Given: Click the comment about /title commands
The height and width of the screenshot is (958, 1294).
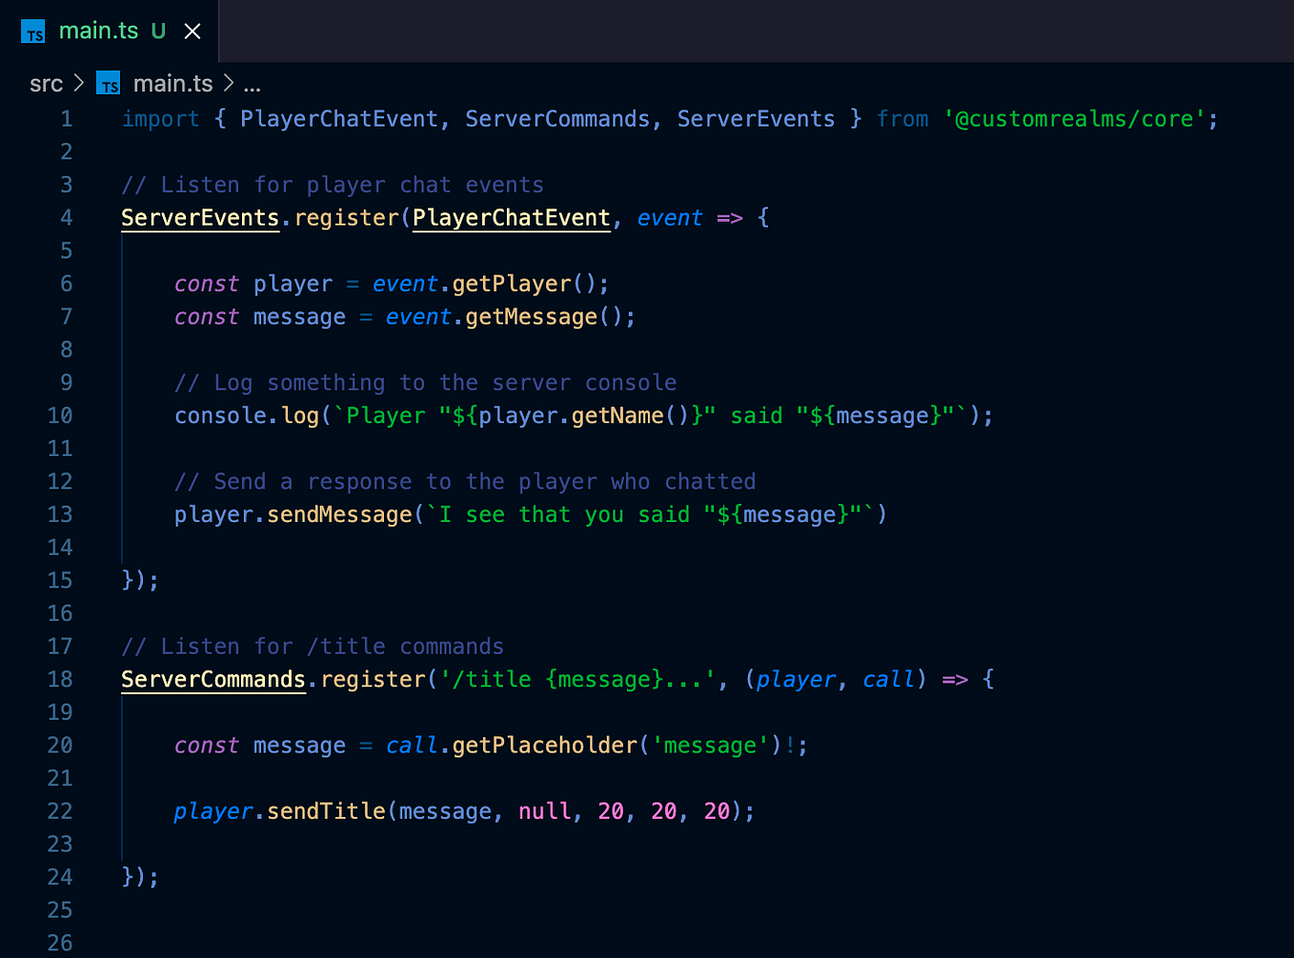Looking at the screenshot, I should point(312,646).
